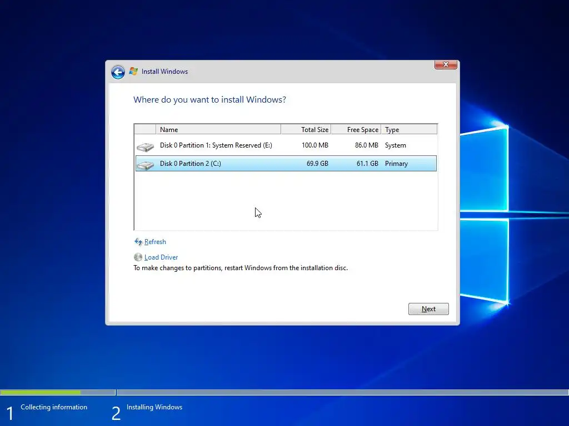Select Disk 0 Partition 2 (C:) row

(x=286, y=164)
